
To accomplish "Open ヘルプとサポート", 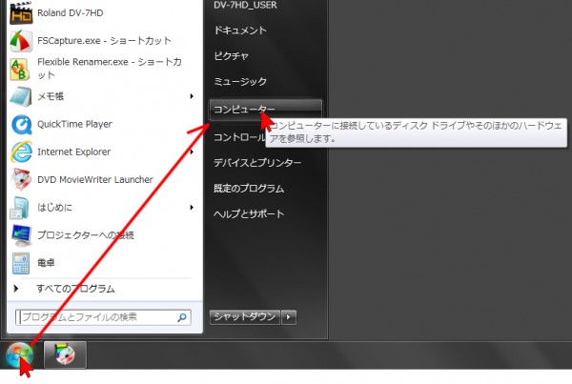I will coord(249,214).
